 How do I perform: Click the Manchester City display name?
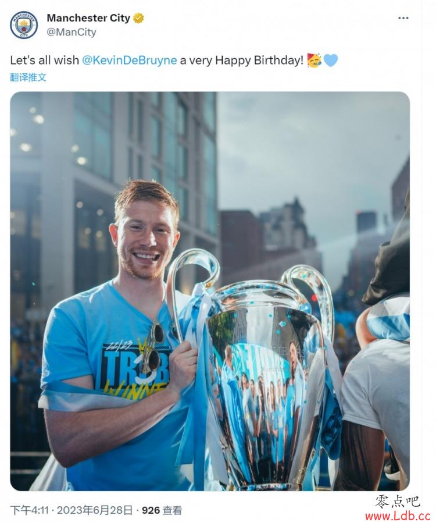(x=88, y=18)
